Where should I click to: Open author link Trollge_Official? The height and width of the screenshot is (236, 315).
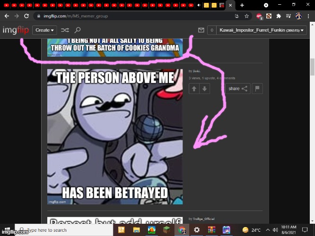(203, 219)
